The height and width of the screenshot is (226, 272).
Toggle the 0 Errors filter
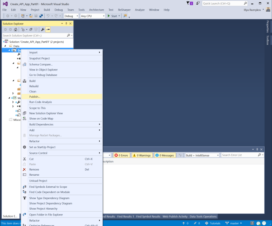(121, 155)
